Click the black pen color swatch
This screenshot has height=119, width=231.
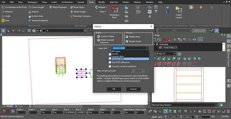point(44,31)
